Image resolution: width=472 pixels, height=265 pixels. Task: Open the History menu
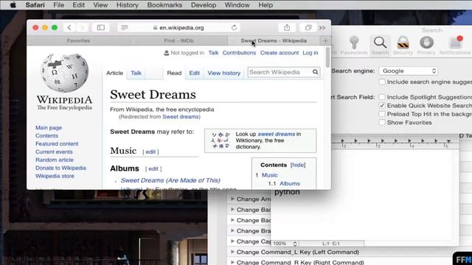(x=128, y=5)
